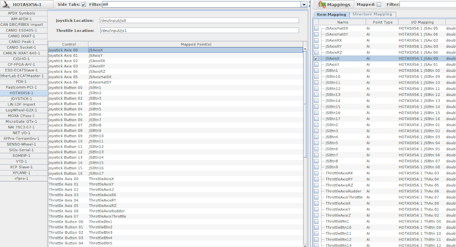The height and width of the screenshot is (247, 456).
Task: Select the Joystick Axis 05 row
Action: pyautogui.click(x=176, y=77)
